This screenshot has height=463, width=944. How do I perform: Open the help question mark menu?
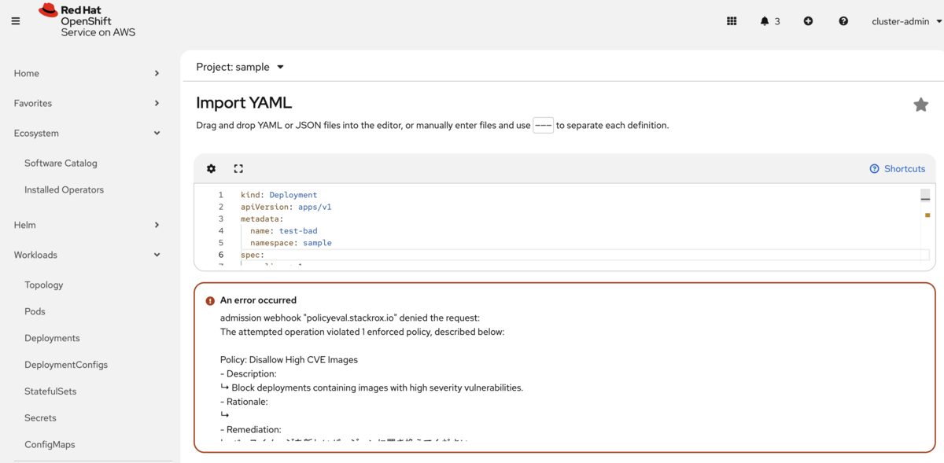coord(843,21)
